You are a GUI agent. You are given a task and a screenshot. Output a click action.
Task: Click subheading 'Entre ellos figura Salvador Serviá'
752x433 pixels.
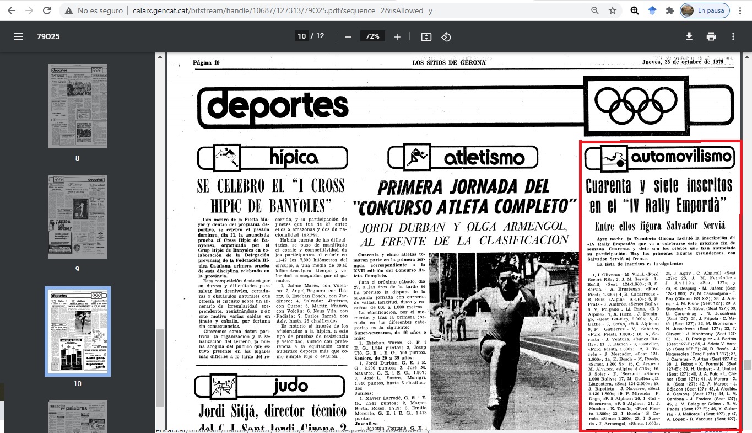pos(660,226)
